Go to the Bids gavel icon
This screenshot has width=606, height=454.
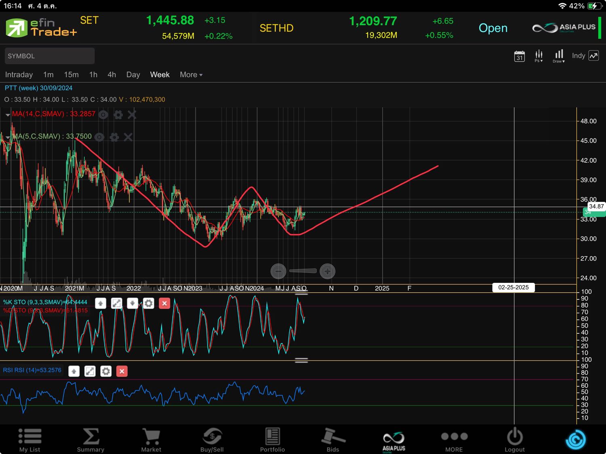333,440
